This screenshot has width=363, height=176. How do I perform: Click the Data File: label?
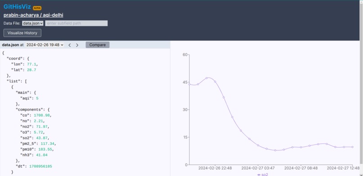click(12, 23)
